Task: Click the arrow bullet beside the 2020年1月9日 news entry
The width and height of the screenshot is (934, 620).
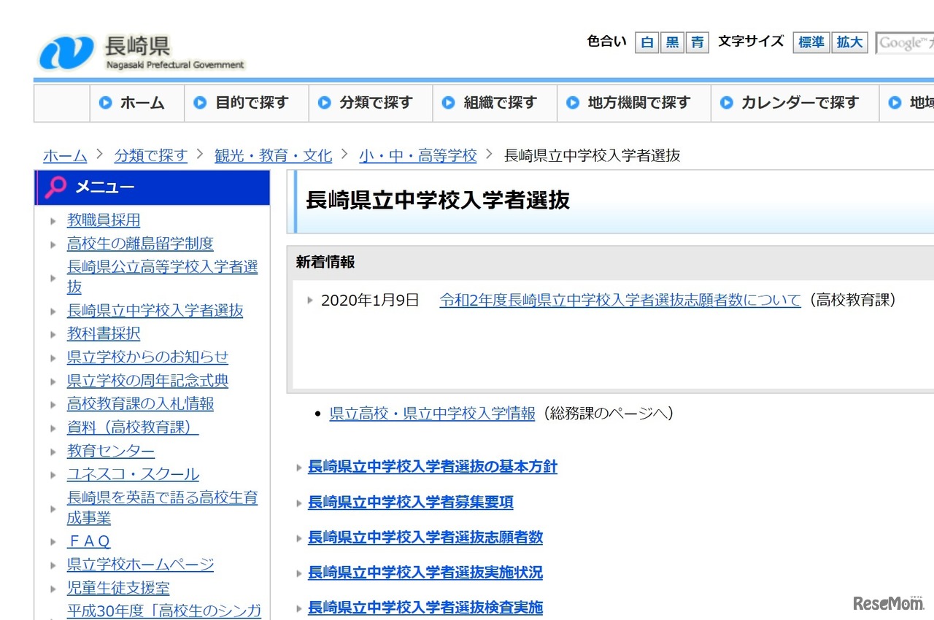Action: [x=309, y=300]
